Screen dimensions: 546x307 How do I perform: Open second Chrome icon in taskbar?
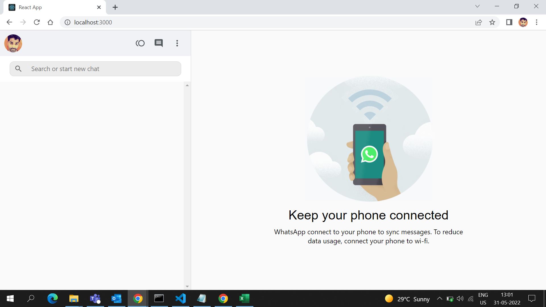click(x=223, y=298)
